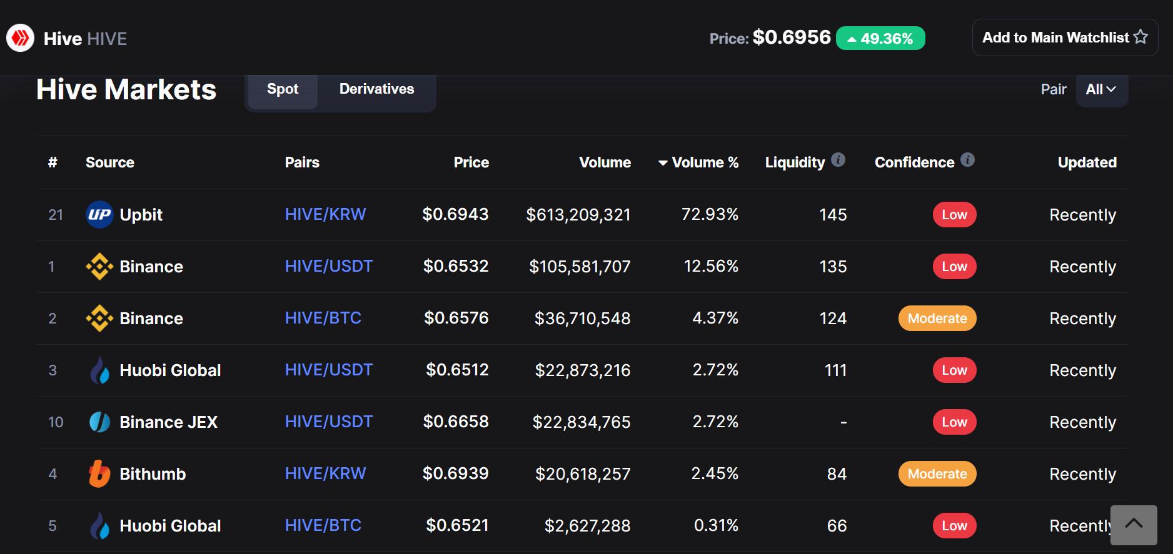
Task: Sort by the Liquidity column header
Action: click(x=795, y=162)
